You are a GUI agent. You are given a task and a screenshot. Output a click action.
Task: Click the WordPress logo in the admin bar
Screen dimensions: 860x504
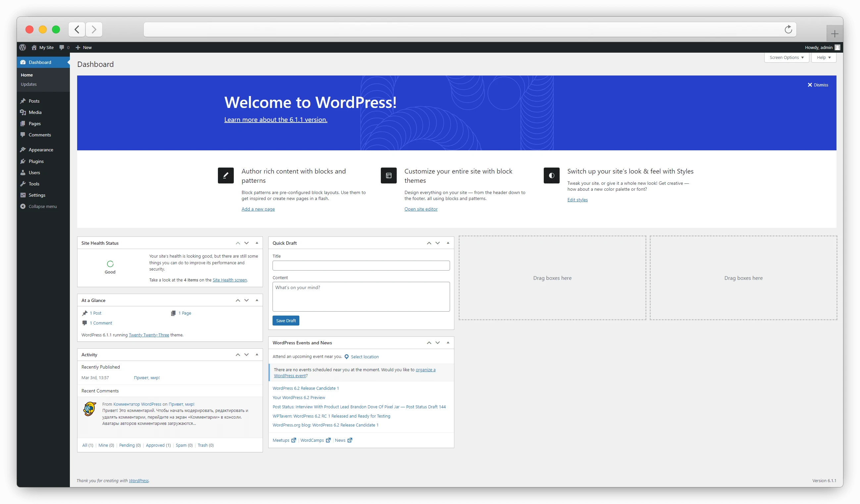click(x=23, y=47)
